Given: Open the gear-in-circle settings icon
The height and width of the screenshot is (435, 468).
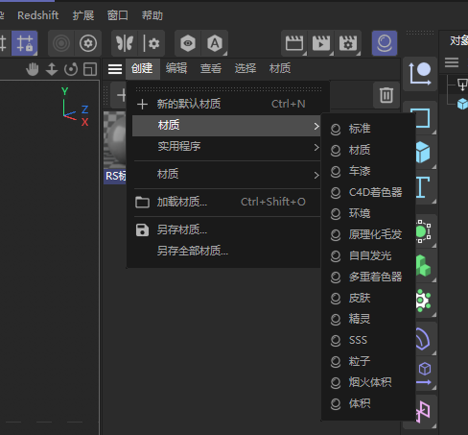Looking at the screenshot, I should click(88, 43).
